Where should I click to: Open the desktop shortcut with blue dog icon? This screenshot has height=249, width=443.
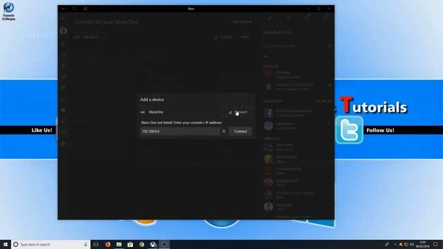9,11
